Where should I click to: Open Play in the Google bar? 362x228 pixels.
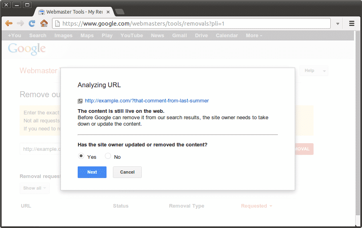107,36
